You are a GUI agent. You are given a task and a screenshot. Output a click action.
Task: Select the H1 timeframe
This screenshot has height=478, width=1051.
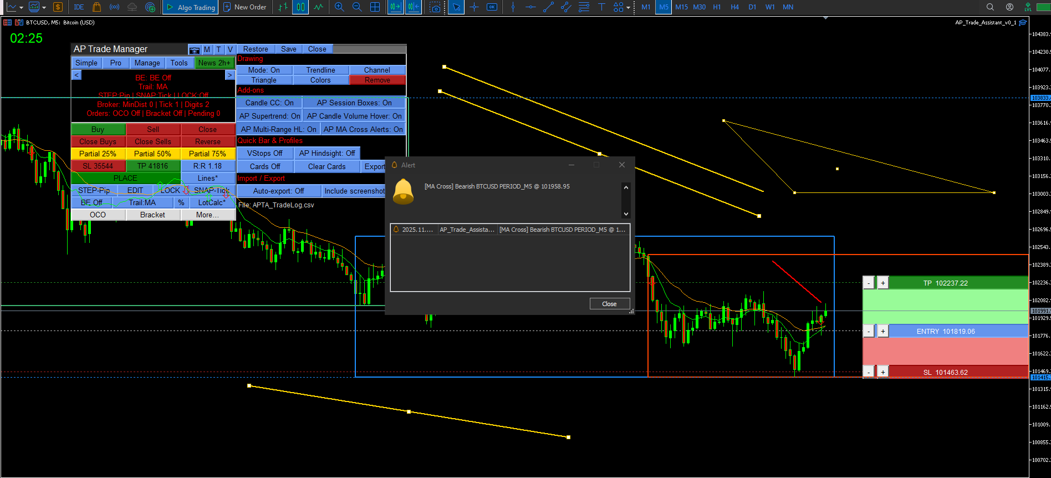pyautogui.click(x=717, y=7)
